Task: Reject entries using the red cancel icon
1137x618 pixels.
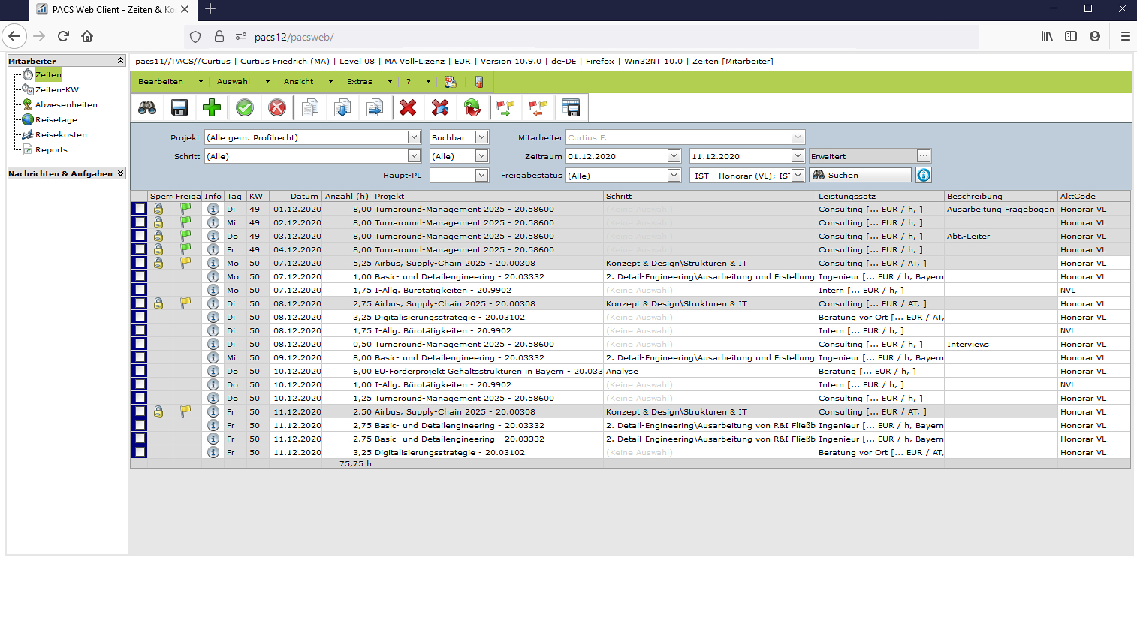Action: click(x=276, y=107)
